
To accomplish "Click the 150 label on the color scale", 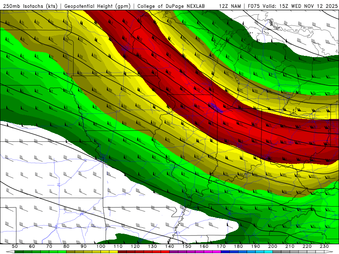I will coord(187,246).
